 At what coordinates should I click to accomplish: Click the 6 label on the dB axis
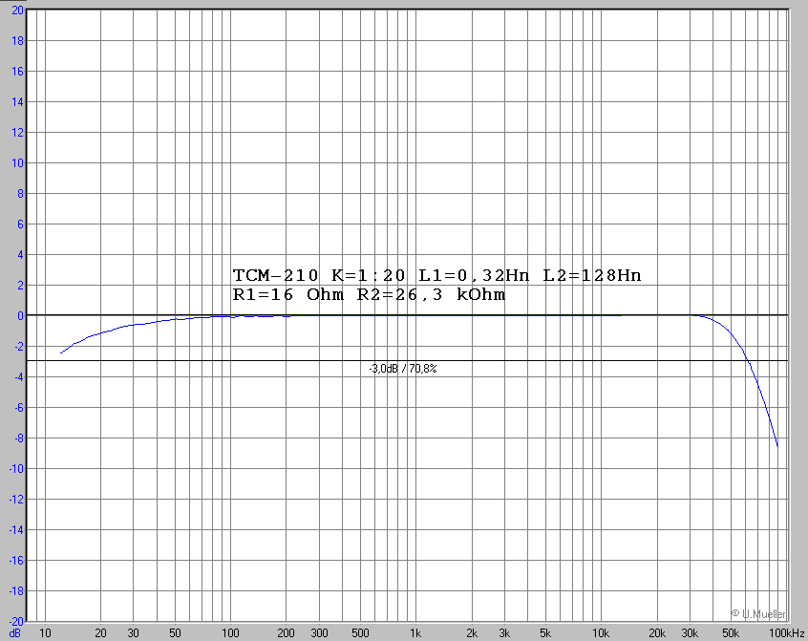(21, 224)
